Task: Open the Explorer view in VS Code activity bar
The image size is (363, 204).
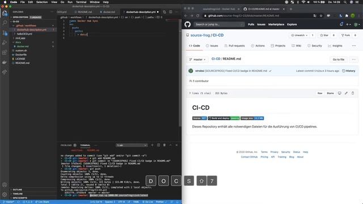Action: 5,13
